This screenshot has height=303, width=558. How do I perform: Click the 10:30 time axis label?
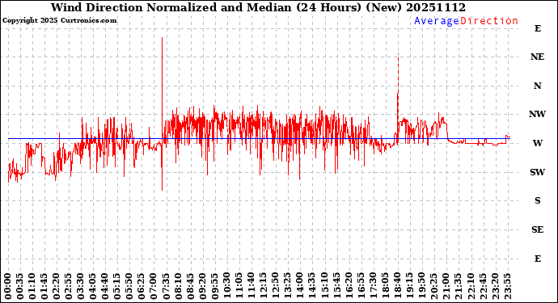[x=227, y=286]
